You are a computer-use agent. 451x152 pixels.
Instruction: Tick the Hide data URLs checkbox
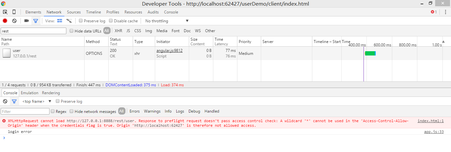72,31
